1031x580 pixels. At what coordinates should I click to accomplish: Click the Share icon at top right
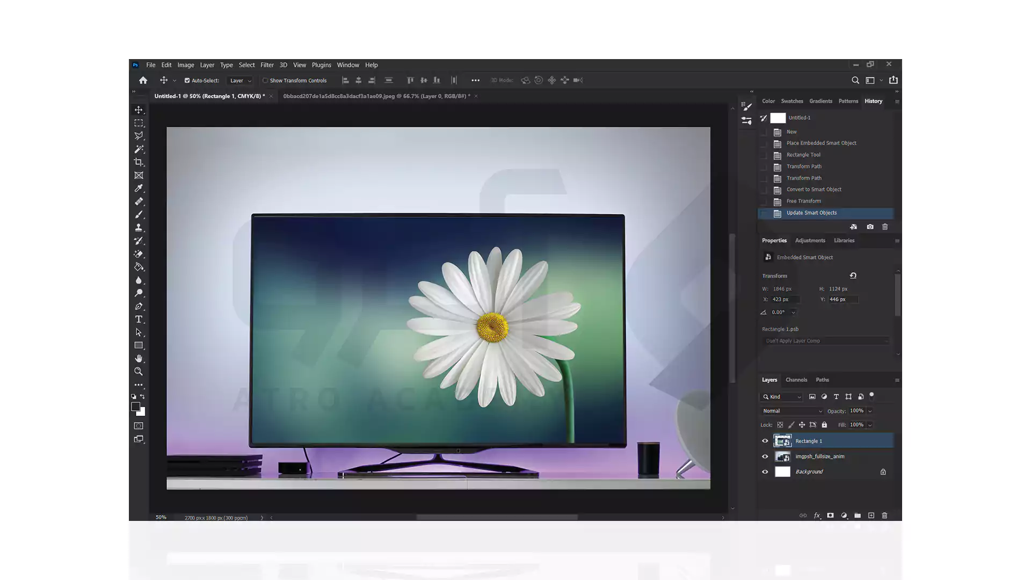click(894, 80)
